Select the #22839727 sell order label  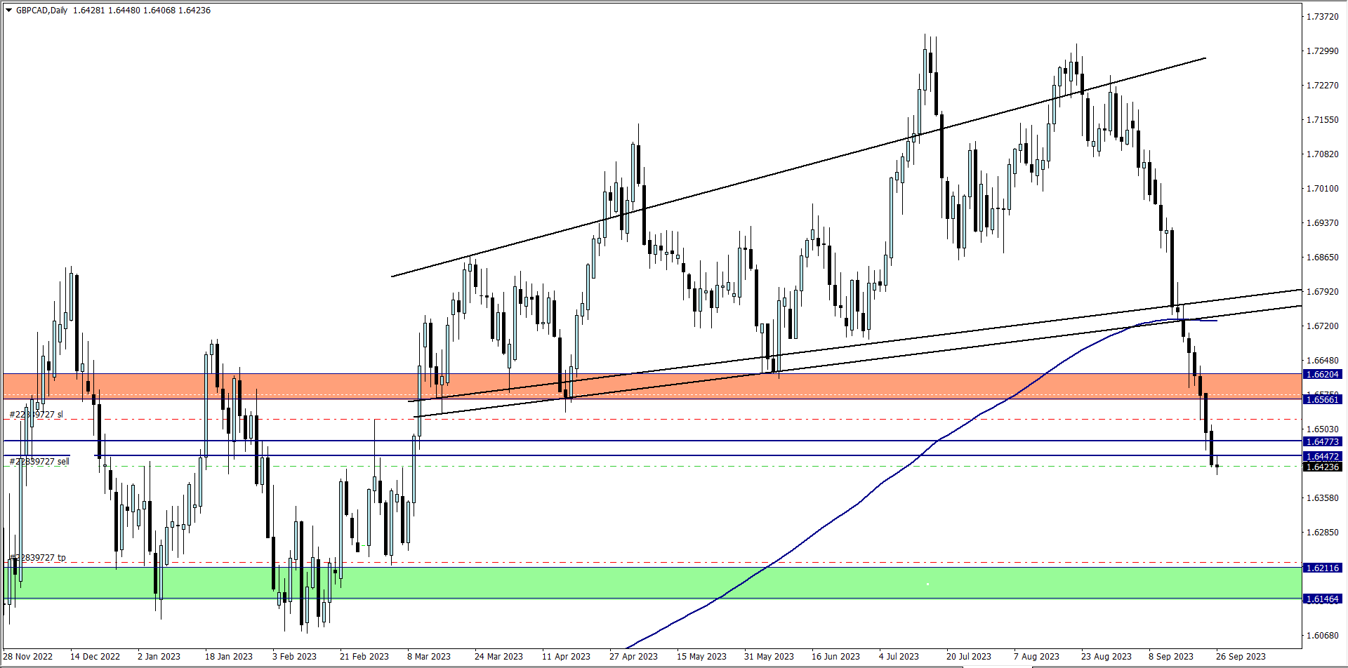pyautogui.click(x=39, y=461)
